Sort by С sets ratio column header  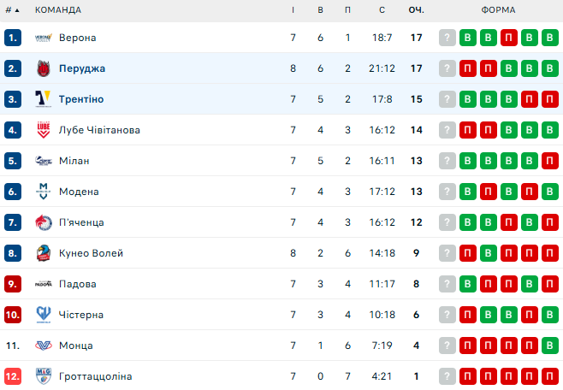pos(382,9)
